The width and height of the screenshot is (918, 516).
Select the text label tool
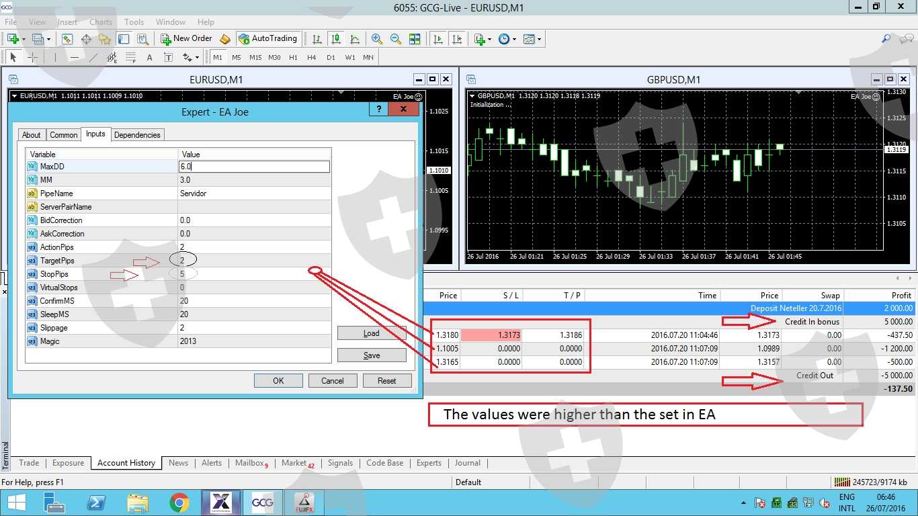tap(168, 58)
